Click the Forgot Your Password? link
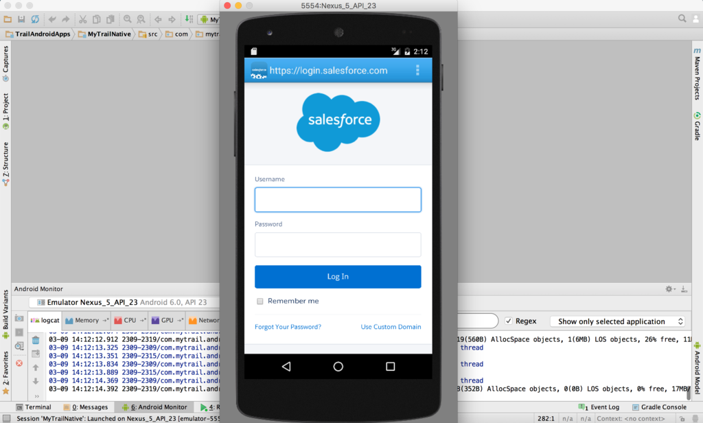Image resolution: width=703 pixels, height=423 pixels. 288,327
